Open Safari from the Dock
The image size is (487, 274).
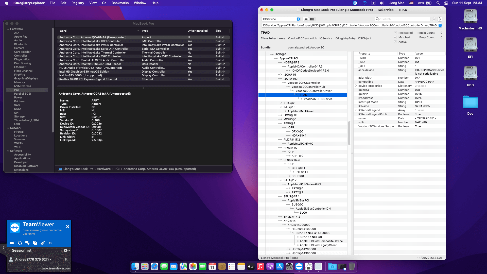154,266
